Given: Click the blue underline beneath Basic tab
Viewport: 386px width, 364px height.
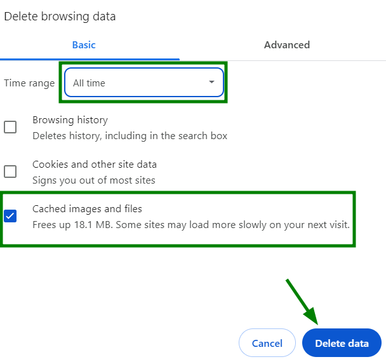Looking at the screenshot, I should click(90, 59).
